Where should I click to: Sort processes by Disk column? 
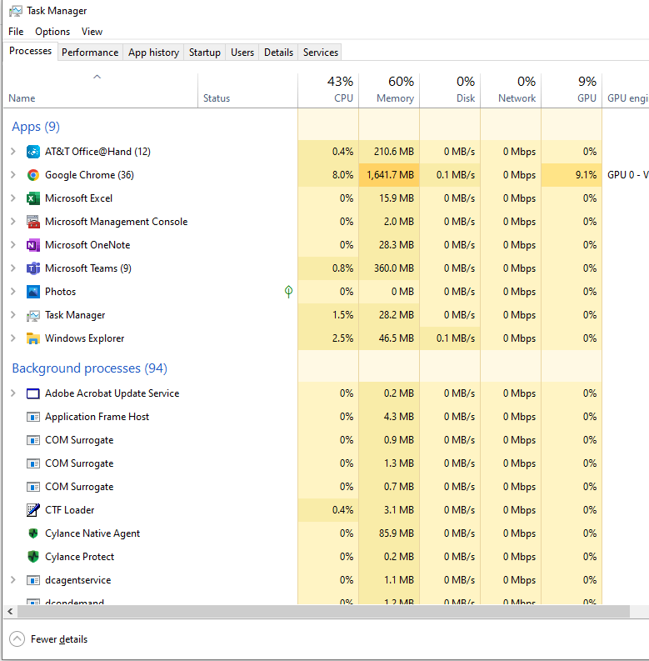click(450, 91)
